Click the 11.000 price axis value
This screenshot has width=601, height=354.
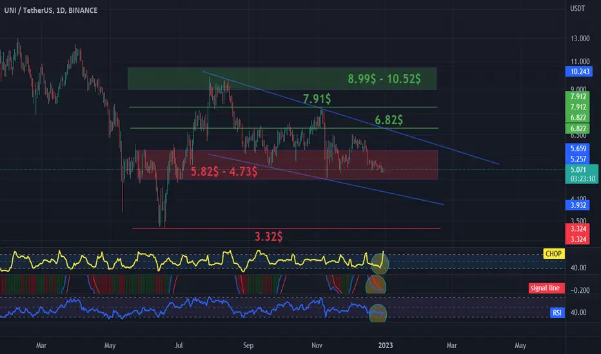click(x=580, y=61)
